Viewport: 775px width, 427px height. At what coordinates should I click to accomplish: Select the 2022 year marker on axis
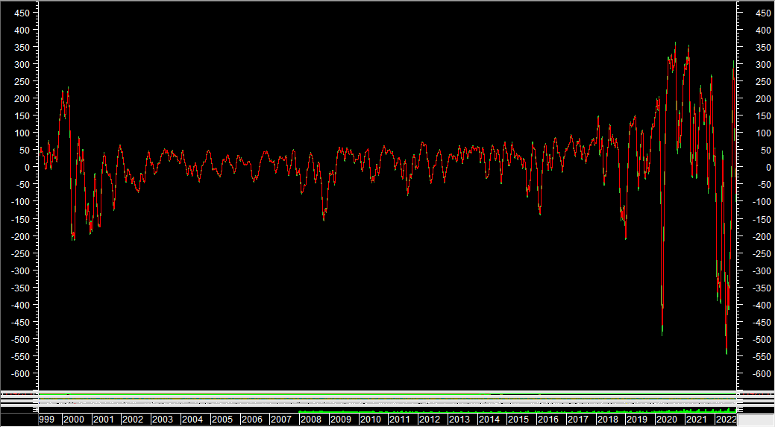pos(725,420)
